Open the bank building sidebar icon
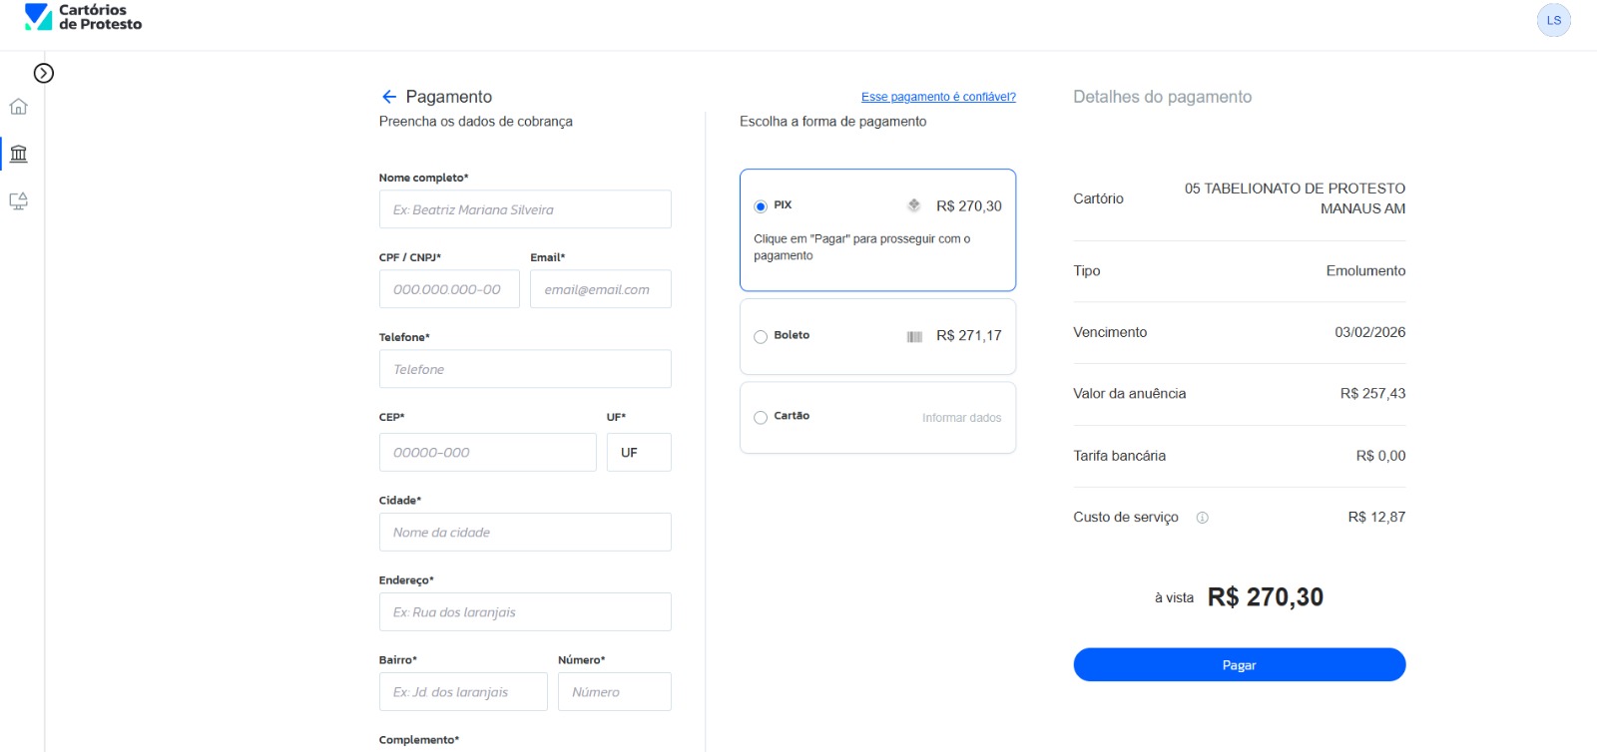This screenshot has width=1597, height=752. (x=19, y=154)
